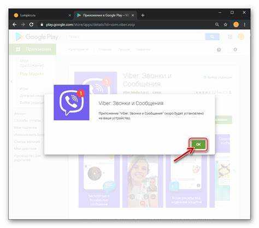The height and width of the screenshot is (228, 259).
Task: Open the zoom magnifier icon in address bar
Action: (217, 25)
